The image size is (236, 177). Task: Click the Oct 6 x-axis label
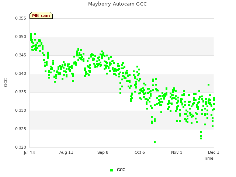click(140, 152)
